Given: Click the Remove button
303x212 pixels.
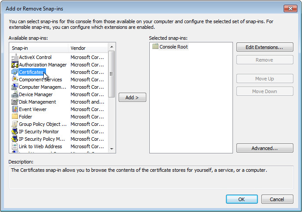Looking at the screenshot, I should 264,60.
